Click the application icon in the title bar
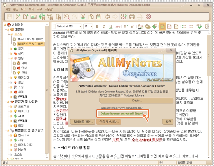Screen dimensions: 214x166 coord(5,5)
